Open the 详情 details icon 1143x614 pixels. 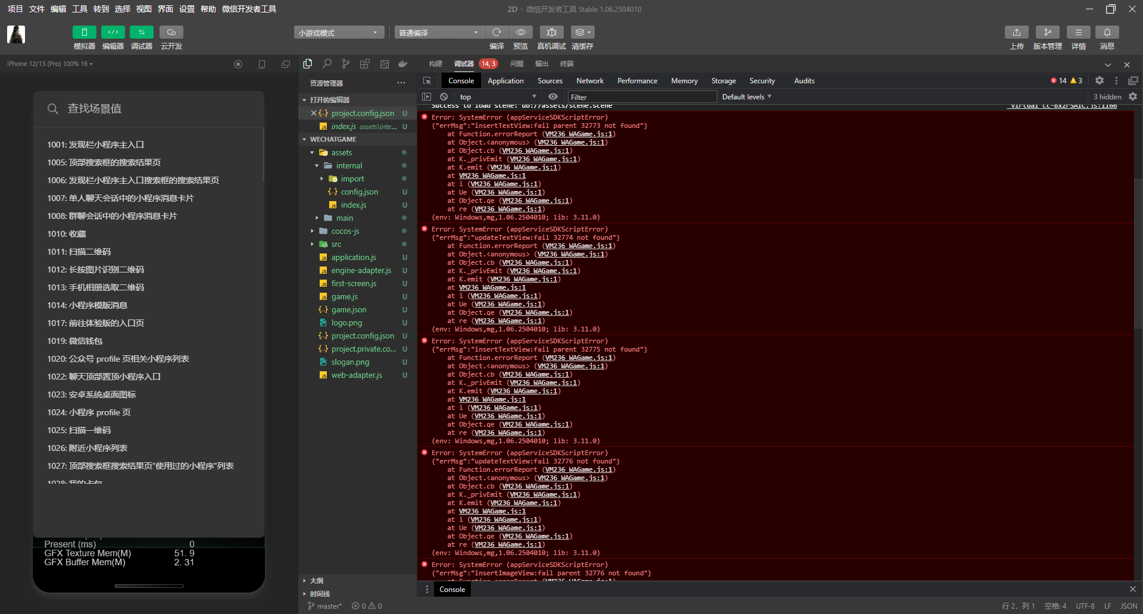tap(1079, 32)
